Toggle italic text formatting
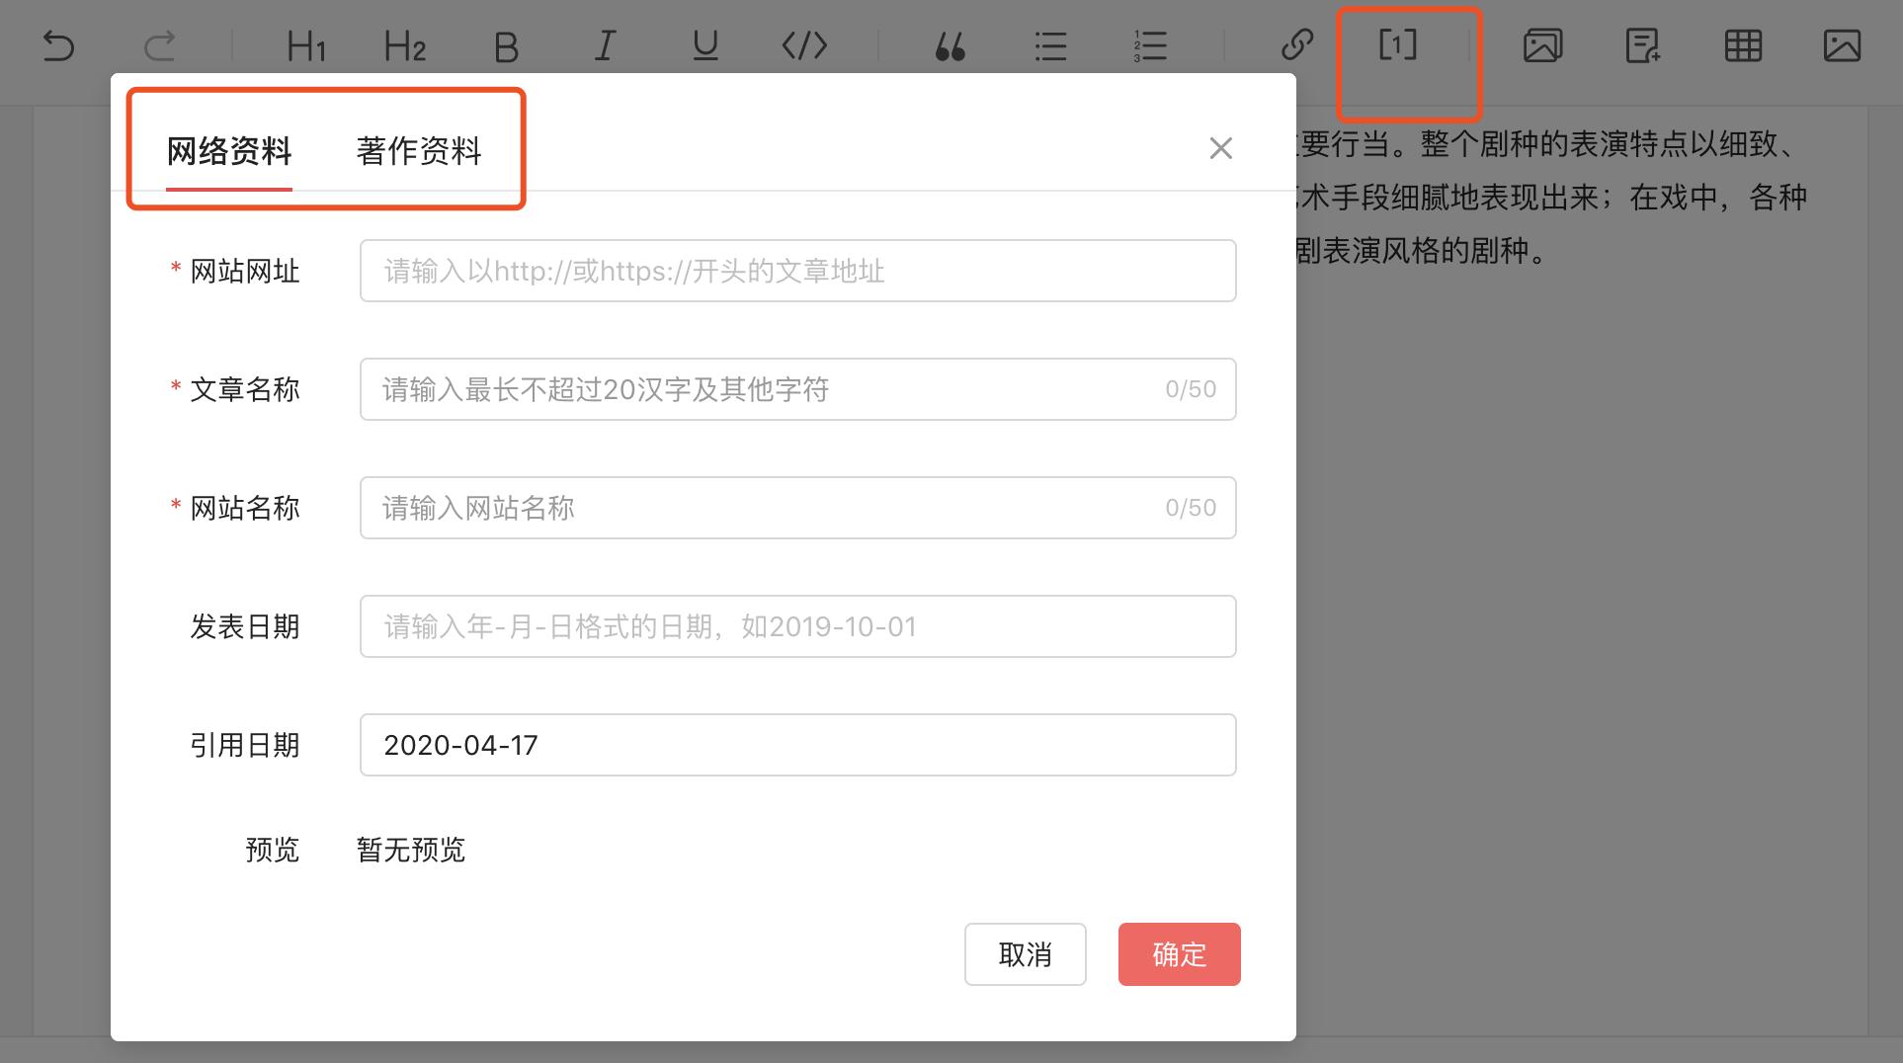 coord(605,46)
